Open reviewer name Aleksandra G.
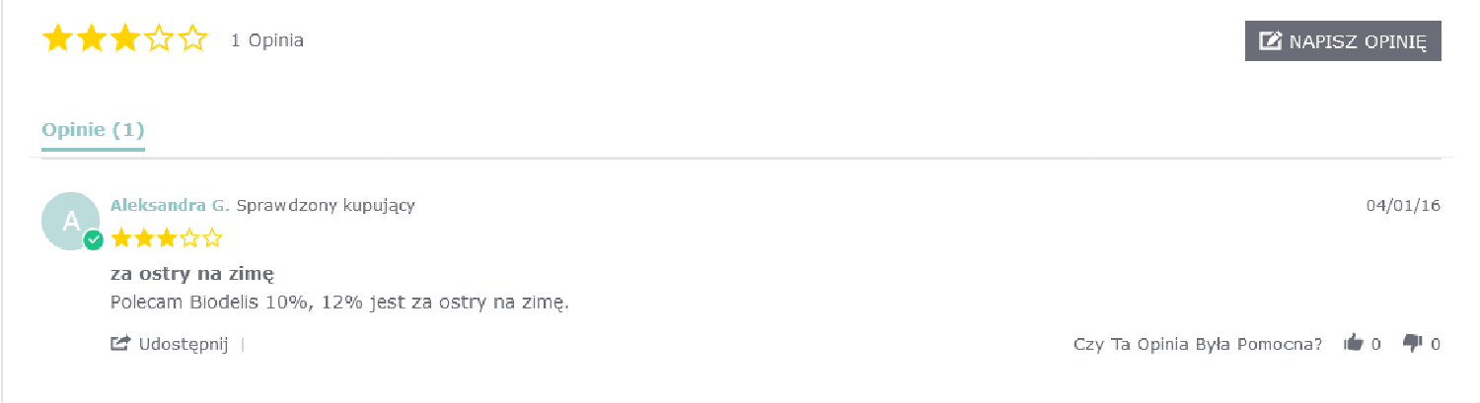This screenshot has width=1480, height=403. tap(170, 205)
